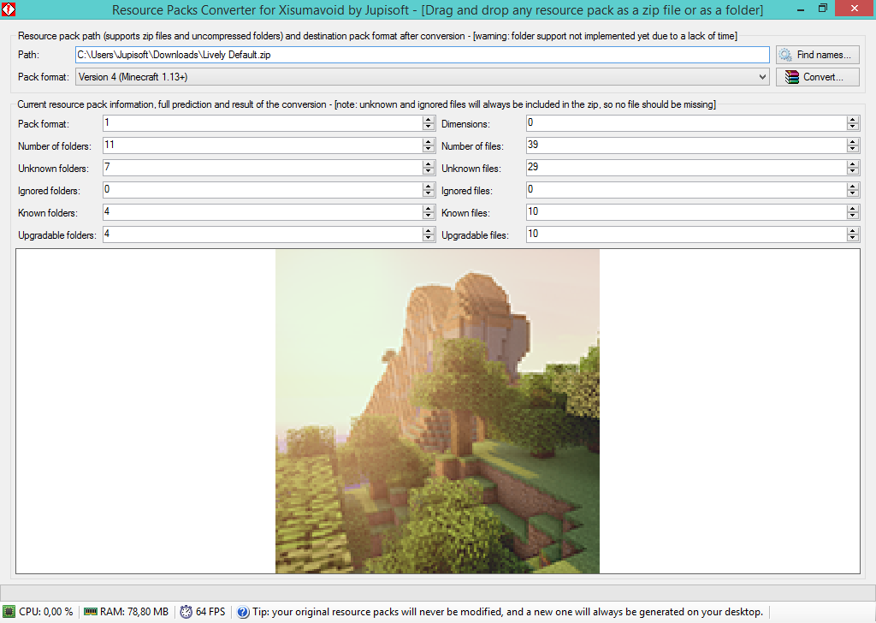Click the resource pack preview image
This screenshot has height=623, width=876.
pos(437,412)
